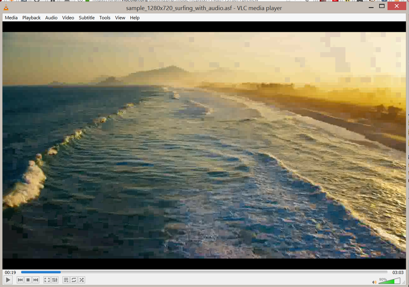Open the Video menu
Image resolution: width=409 pixels, height=287 pixels.
point(68,18)
